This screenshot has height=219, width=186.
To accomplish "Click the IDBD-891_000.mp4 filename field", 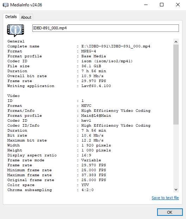I will click(106, 28).
